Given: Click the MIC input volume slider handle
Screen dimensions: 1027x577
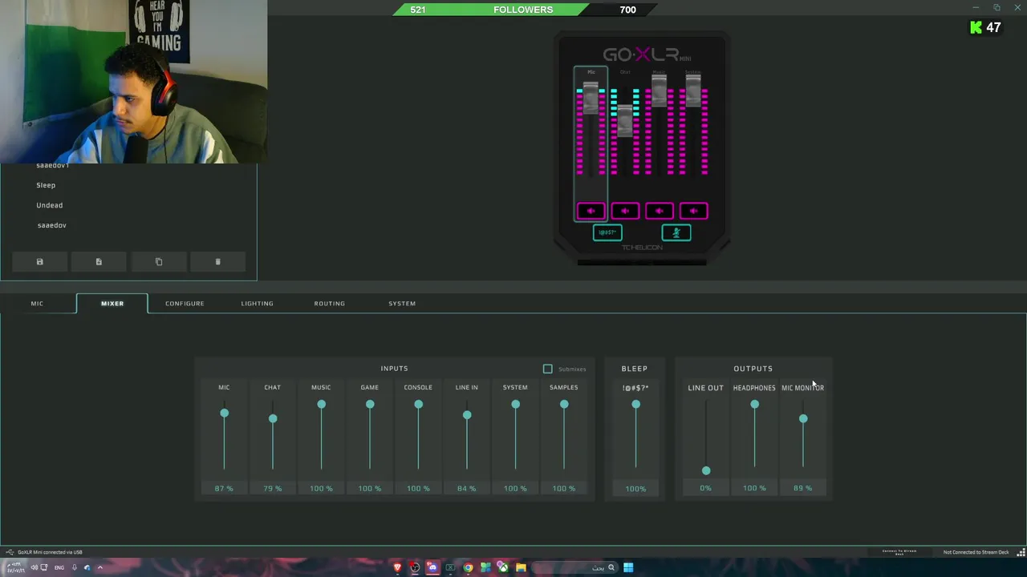Looking at the screenshot, I should pyautogui.click(x=225, y=413).
